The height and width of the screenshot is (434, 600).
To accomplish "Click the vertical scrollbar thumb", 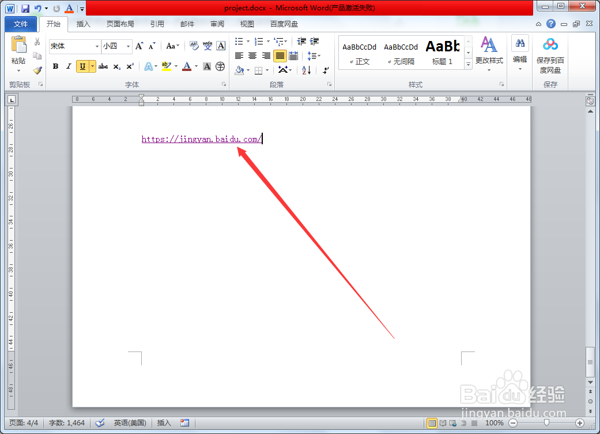I will click(590, 362).
